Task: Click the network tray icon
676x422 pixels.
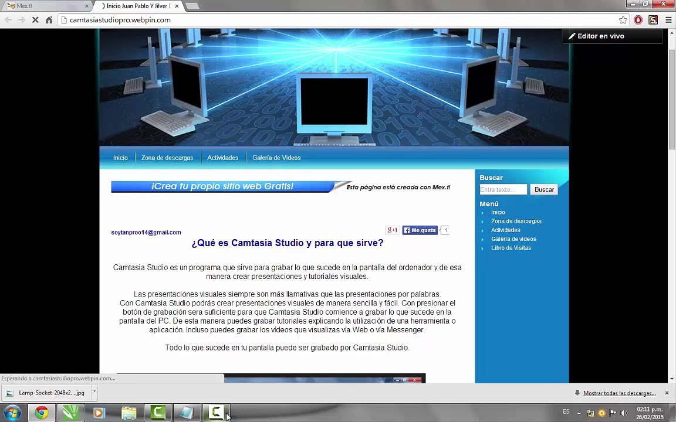Action: (x=591, y=413)
